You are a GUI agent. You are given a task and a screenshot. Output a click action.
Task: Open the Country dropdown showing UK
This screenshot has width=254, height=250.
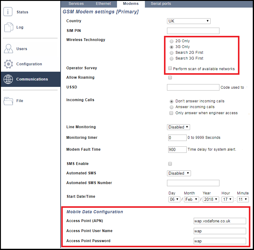click(x=189, y=21)
